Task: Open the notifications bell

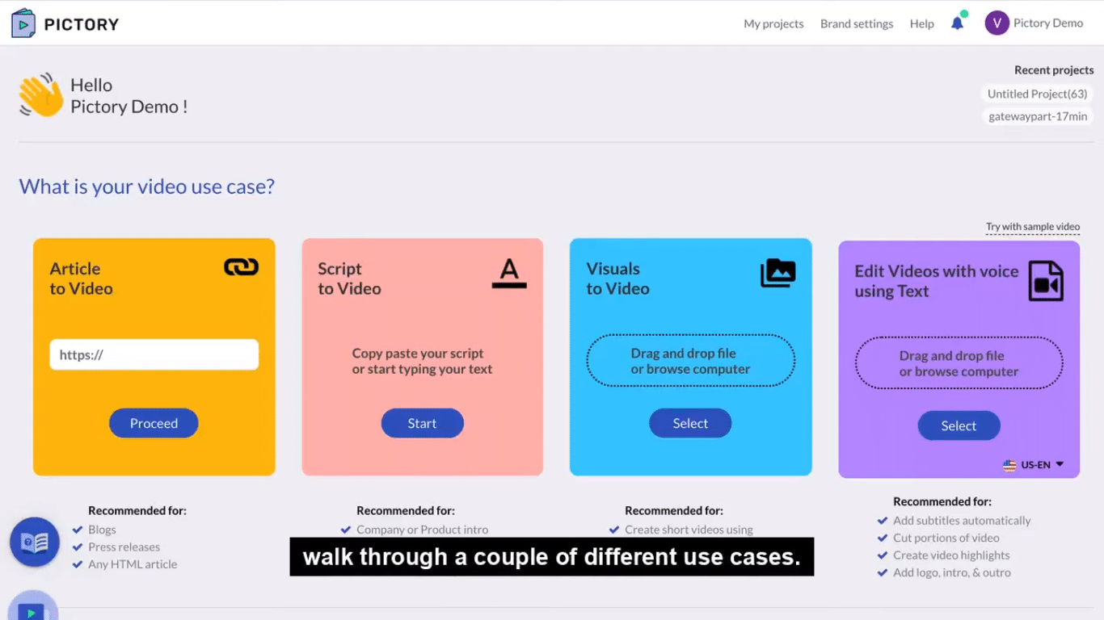Action: pyautogui.click(x=957, y=23)
